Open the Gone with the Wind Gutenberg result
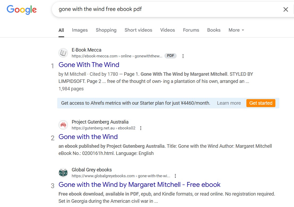The width and height of the screenshot is (294, 207). pyautogui.click(x=88, y=137)
